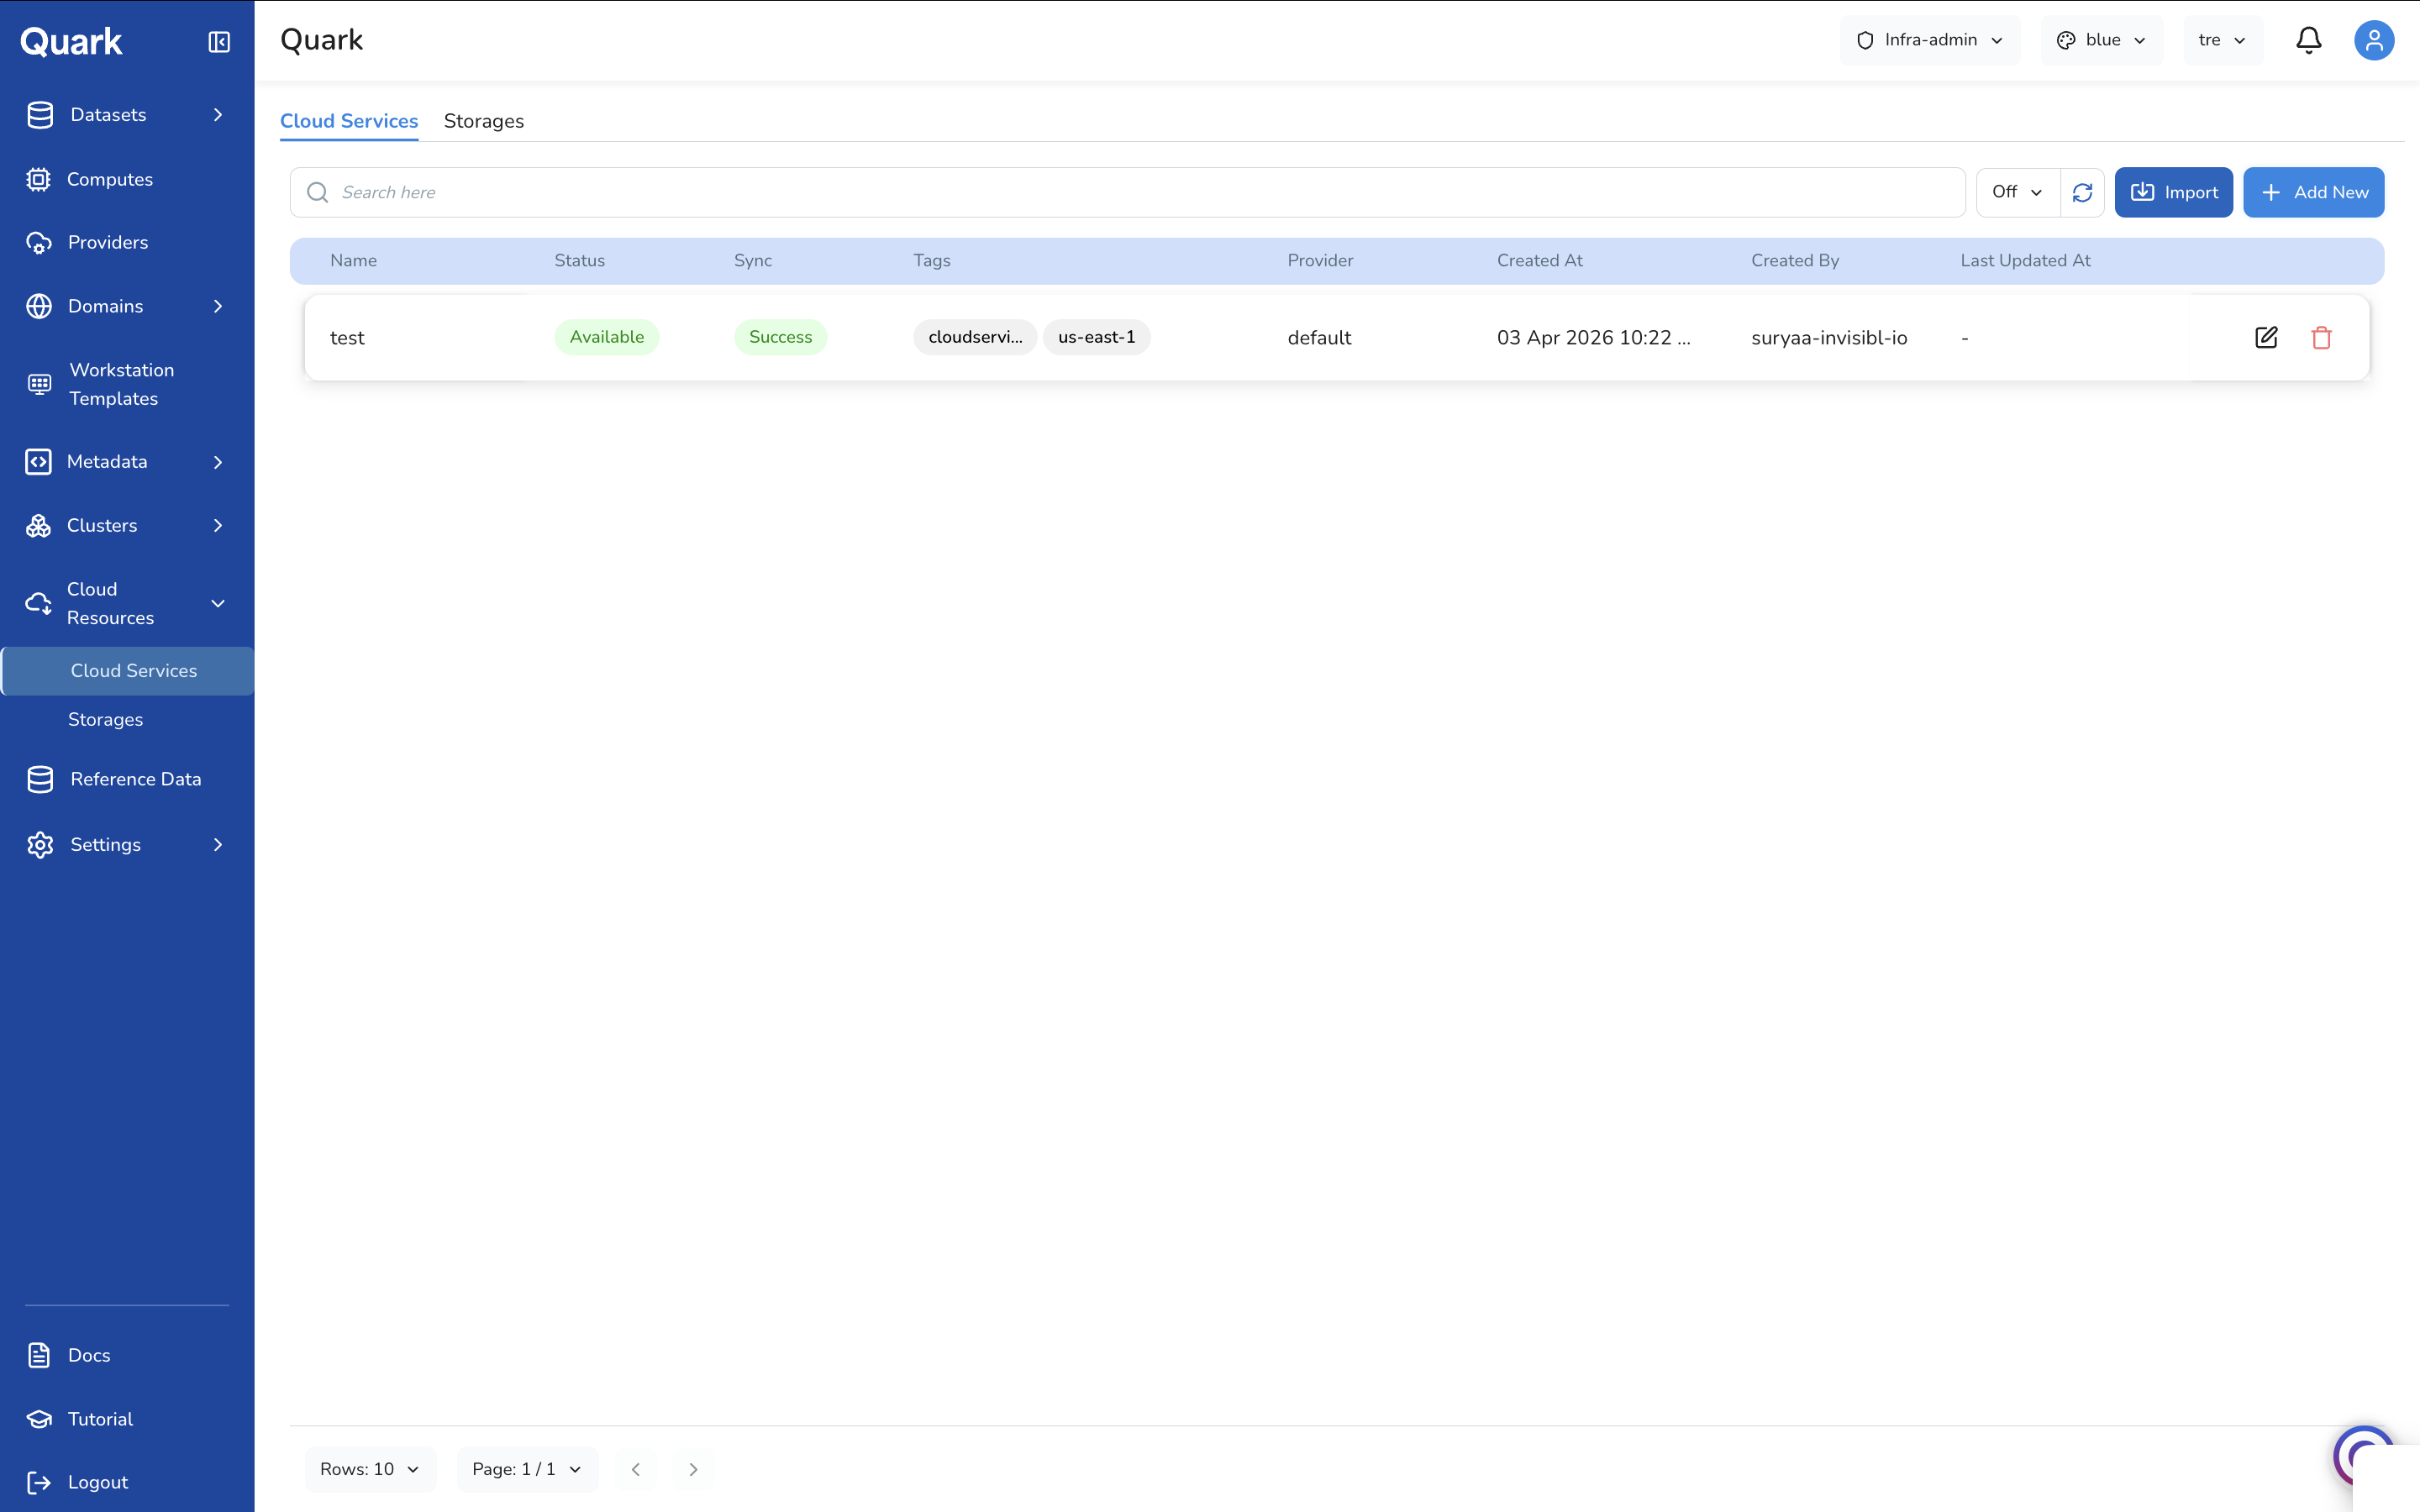Image resolution: width=2420 pixels, height=1512 pixels.
Task: Click the Quark logo
Action: (x=71, y=42)
